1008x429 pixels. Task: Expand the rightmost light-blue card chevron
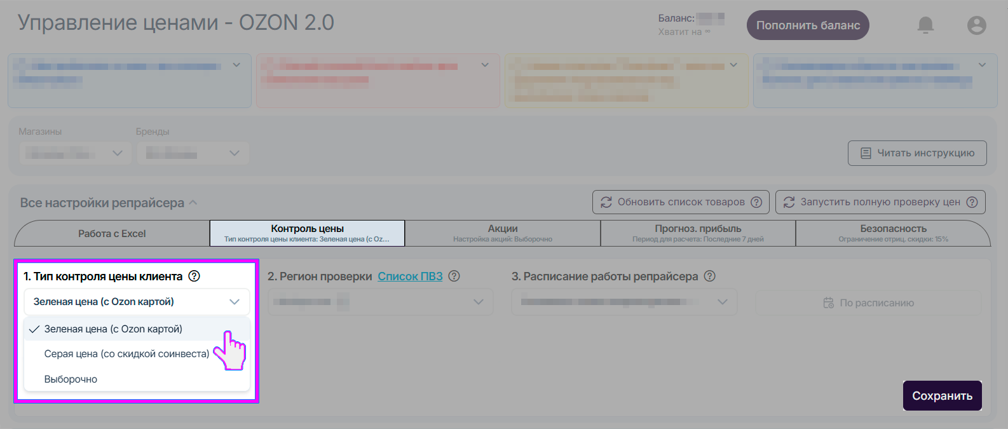pyautogui.click(x=982, y=65)
